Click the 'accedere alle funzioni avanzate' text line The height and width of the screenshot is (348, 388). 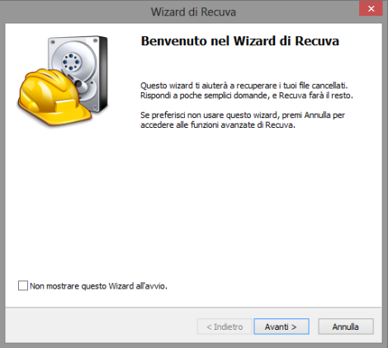(x=218, y=125)
